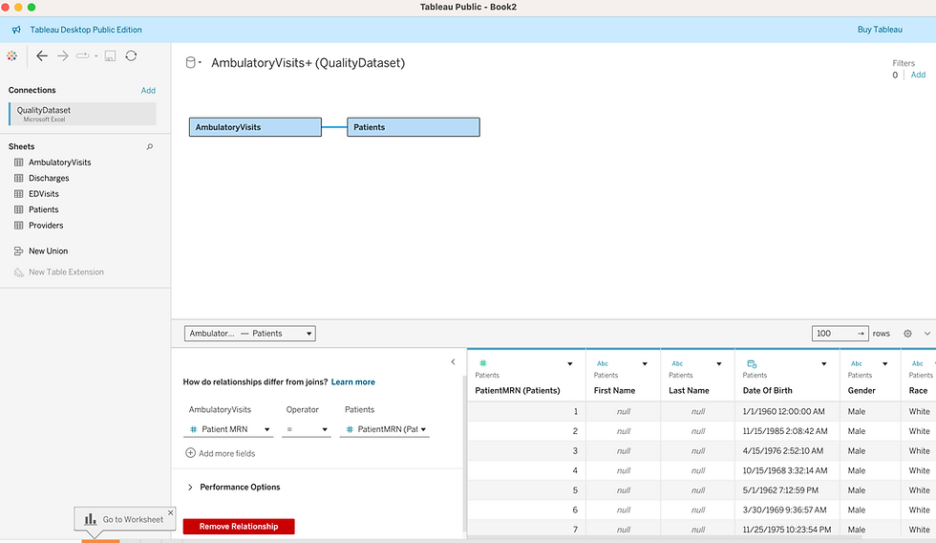
Task: Collapse the relationship panel with chevron
Action: [x=453, y=362]
